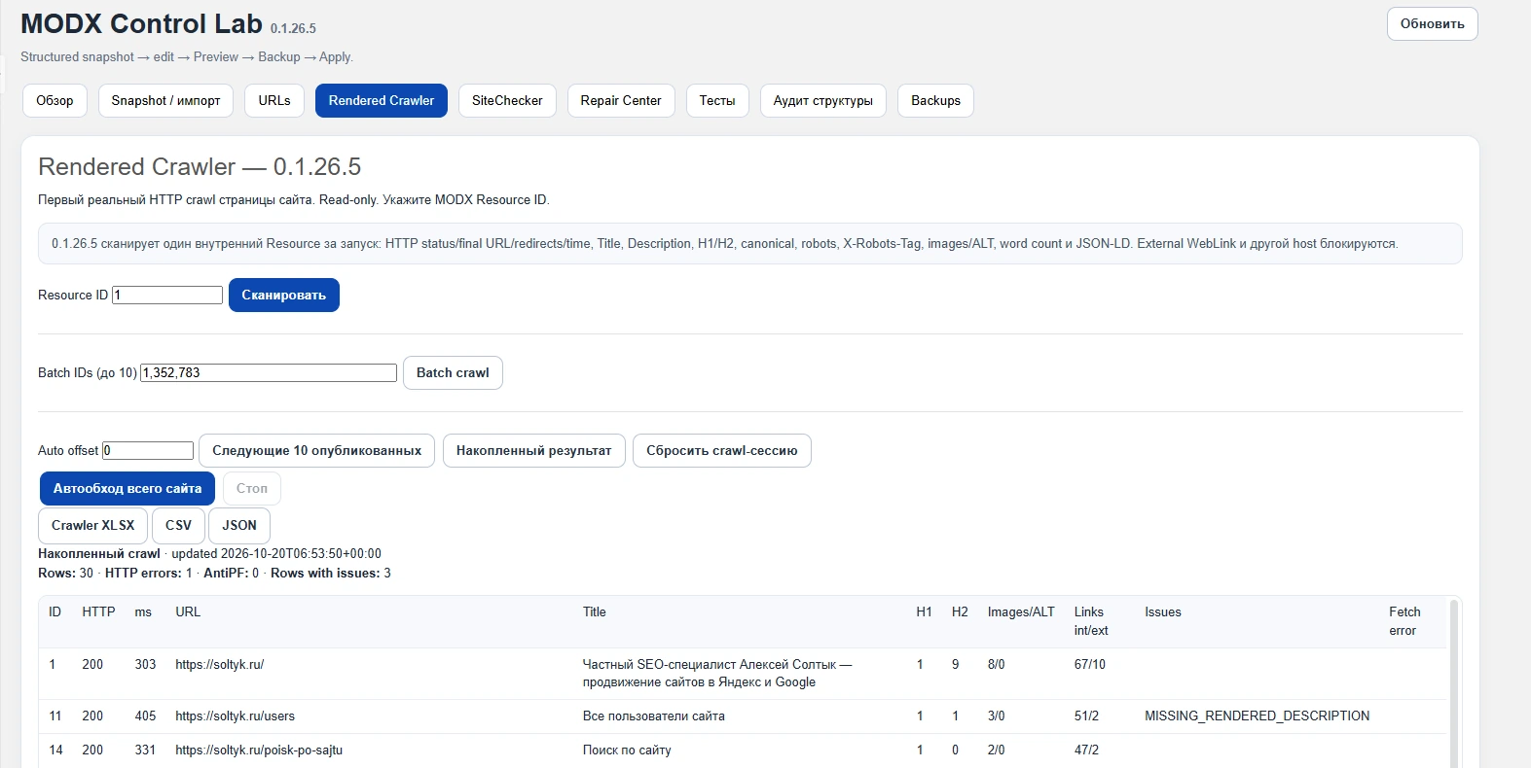Viewport: 1531px width, 768px height.
Task: Click the Issues column header
Action: (1163, 611)
